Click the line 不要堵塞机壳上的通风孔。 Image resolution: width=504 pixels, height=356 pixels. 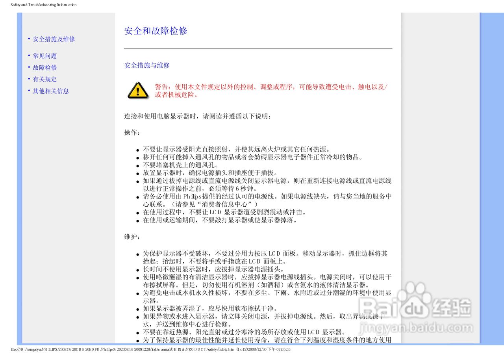coord(180,165)
